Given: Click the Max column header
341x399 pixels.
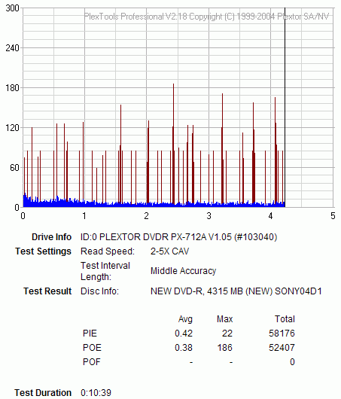Looking at the screenshot, I should coord(225,319).
